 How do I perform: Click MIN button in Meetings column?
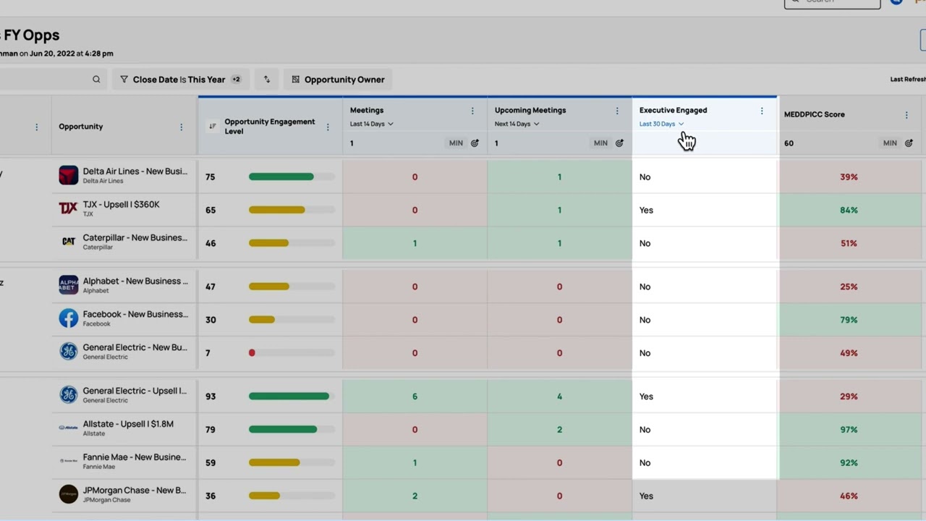(456, 143)
